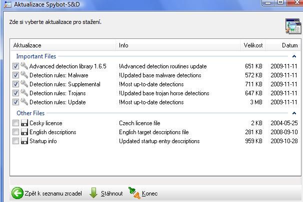Image resolution: width=303 pixels, height=202 pixels.
Task: Click the 651 KB size value
Action: coord(253,66)
